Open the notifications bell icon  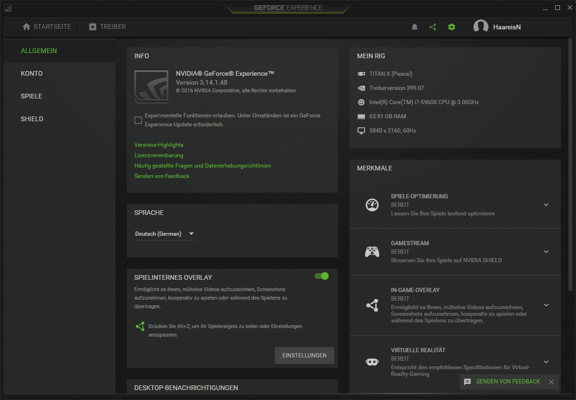coord(415,27)
